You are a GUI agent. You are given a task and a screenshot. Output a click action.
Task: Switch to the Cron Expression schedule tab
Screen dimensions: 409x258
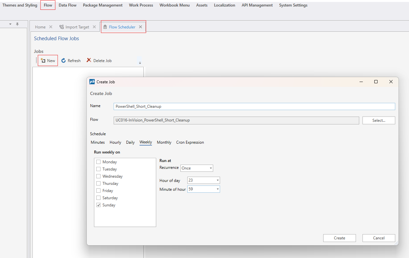click(190, 142)
